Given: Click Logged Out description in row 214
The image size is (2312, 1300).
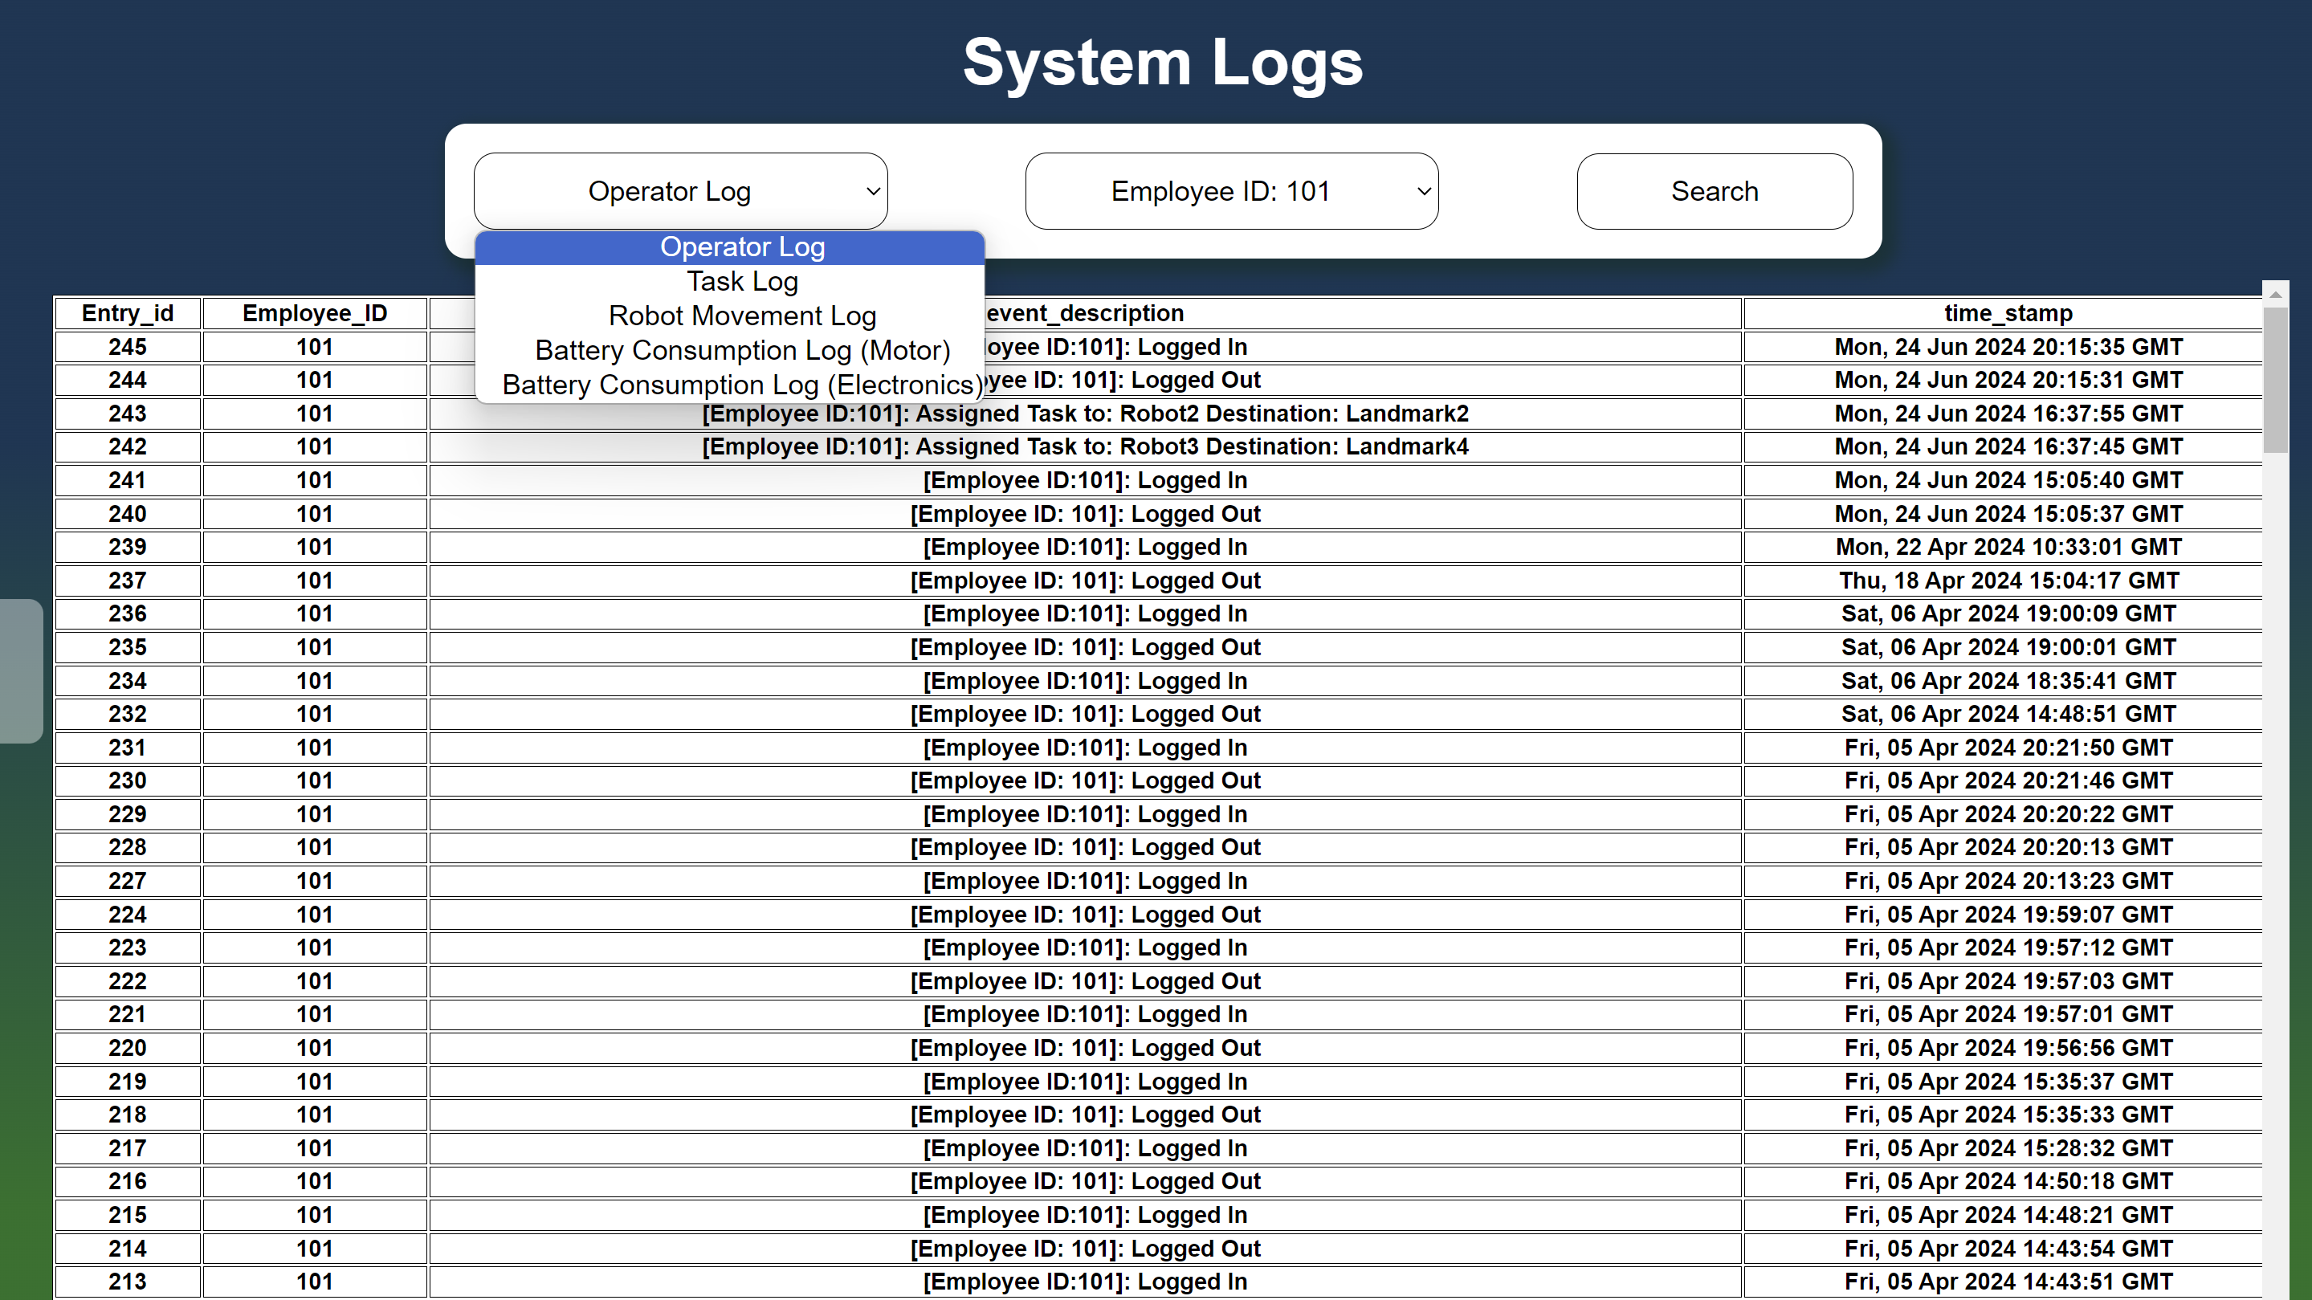Looking at the screenshot, I should 1085,1248.
